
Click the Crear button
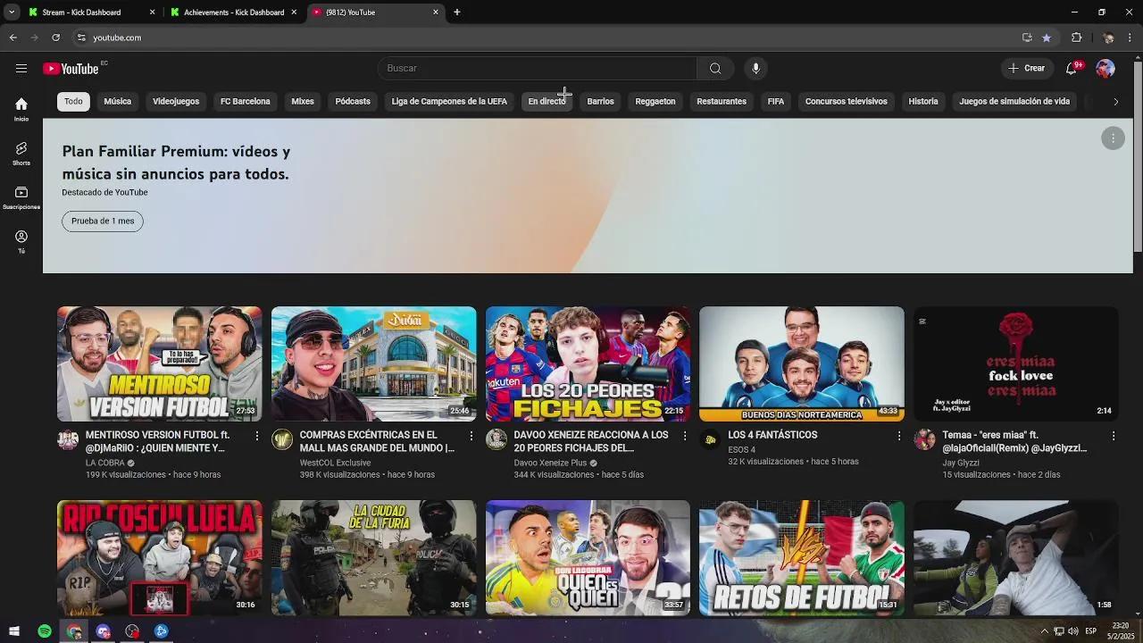1026,69
